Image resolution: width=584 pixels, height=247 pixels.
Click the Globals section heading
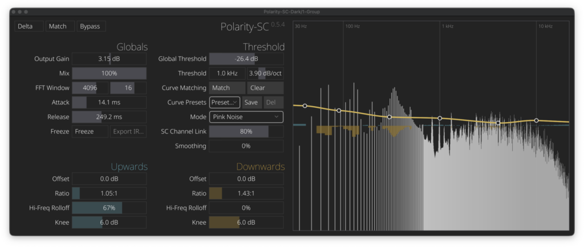tap(132, 47)
